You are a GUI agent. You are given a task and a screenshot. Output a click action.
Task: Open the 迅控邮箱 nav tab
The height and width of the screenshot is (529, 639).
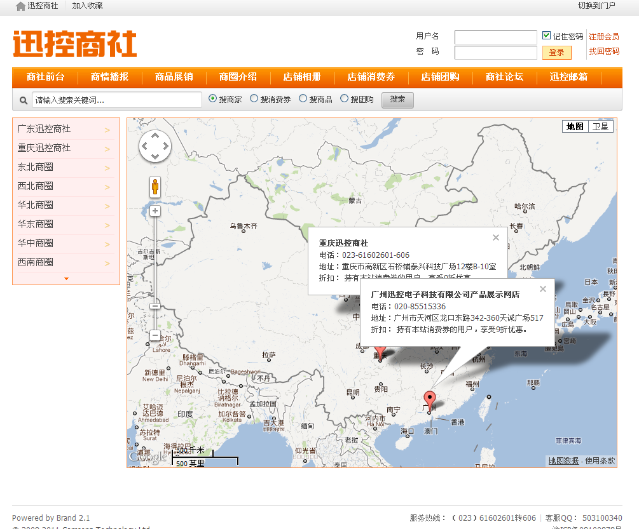pos(568,77)
